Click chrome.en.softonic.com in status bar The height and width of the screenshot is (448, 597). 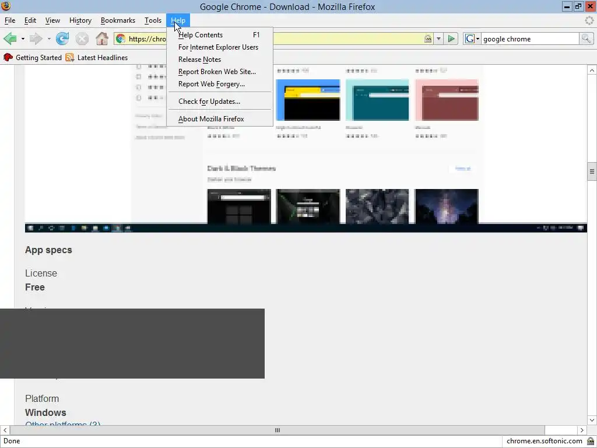point(545,441)
